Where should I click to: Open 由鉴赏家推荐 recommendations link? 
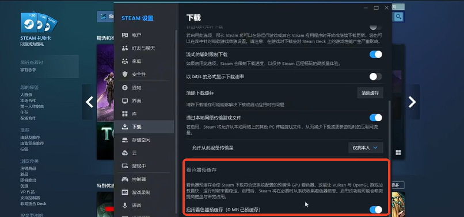tap(32, 144)
